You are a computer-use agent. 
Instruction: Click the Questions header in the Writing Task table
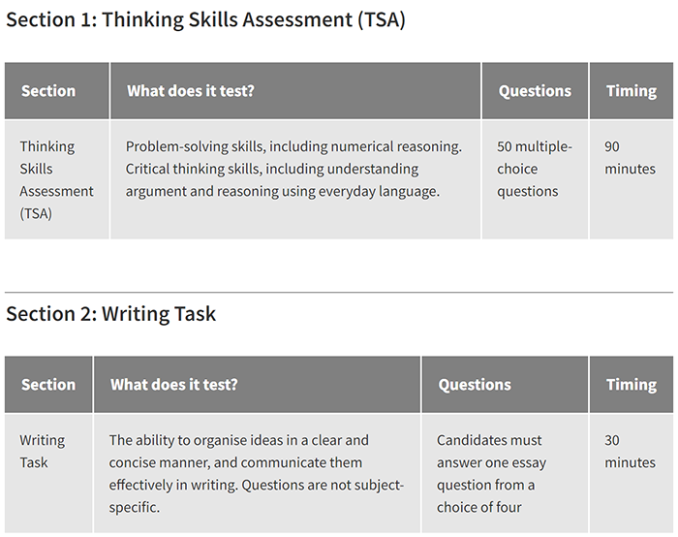(475, 385)
